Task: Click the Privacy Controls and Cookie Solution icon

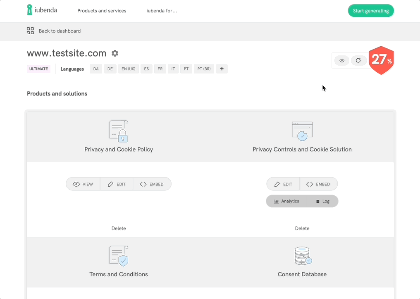Action: (x=302, y=129)
